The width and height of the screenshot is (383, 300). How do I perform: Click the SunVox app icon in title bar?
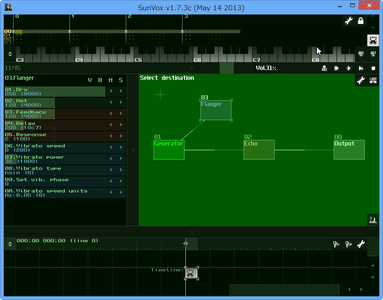[8, 7]
